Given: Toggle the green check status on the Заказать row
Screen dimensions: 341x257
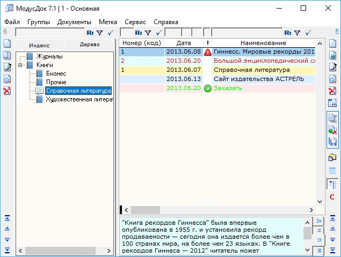Looking at the screenshot, I should point(208,89).
